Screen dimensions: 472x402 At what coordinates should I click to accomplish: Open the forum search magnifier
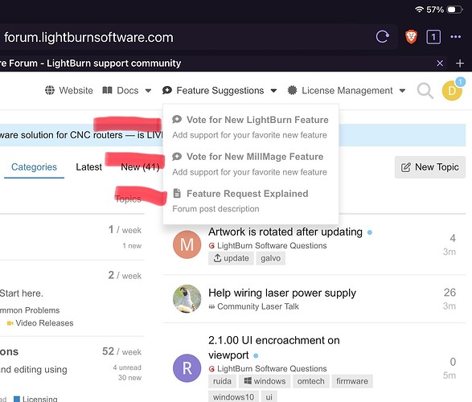click(x=425, y=91)
